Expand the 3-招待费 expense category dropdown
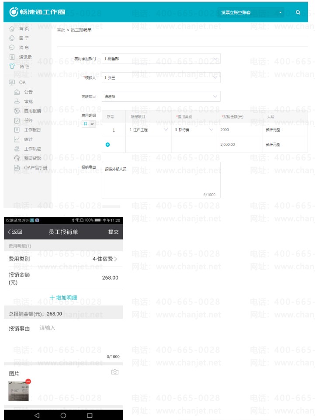 click(x=194, y=130)
